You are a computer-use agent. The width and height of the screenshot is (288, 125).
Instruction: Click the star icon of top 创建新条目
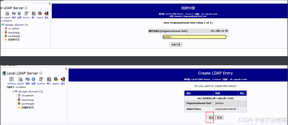[6, 40]
